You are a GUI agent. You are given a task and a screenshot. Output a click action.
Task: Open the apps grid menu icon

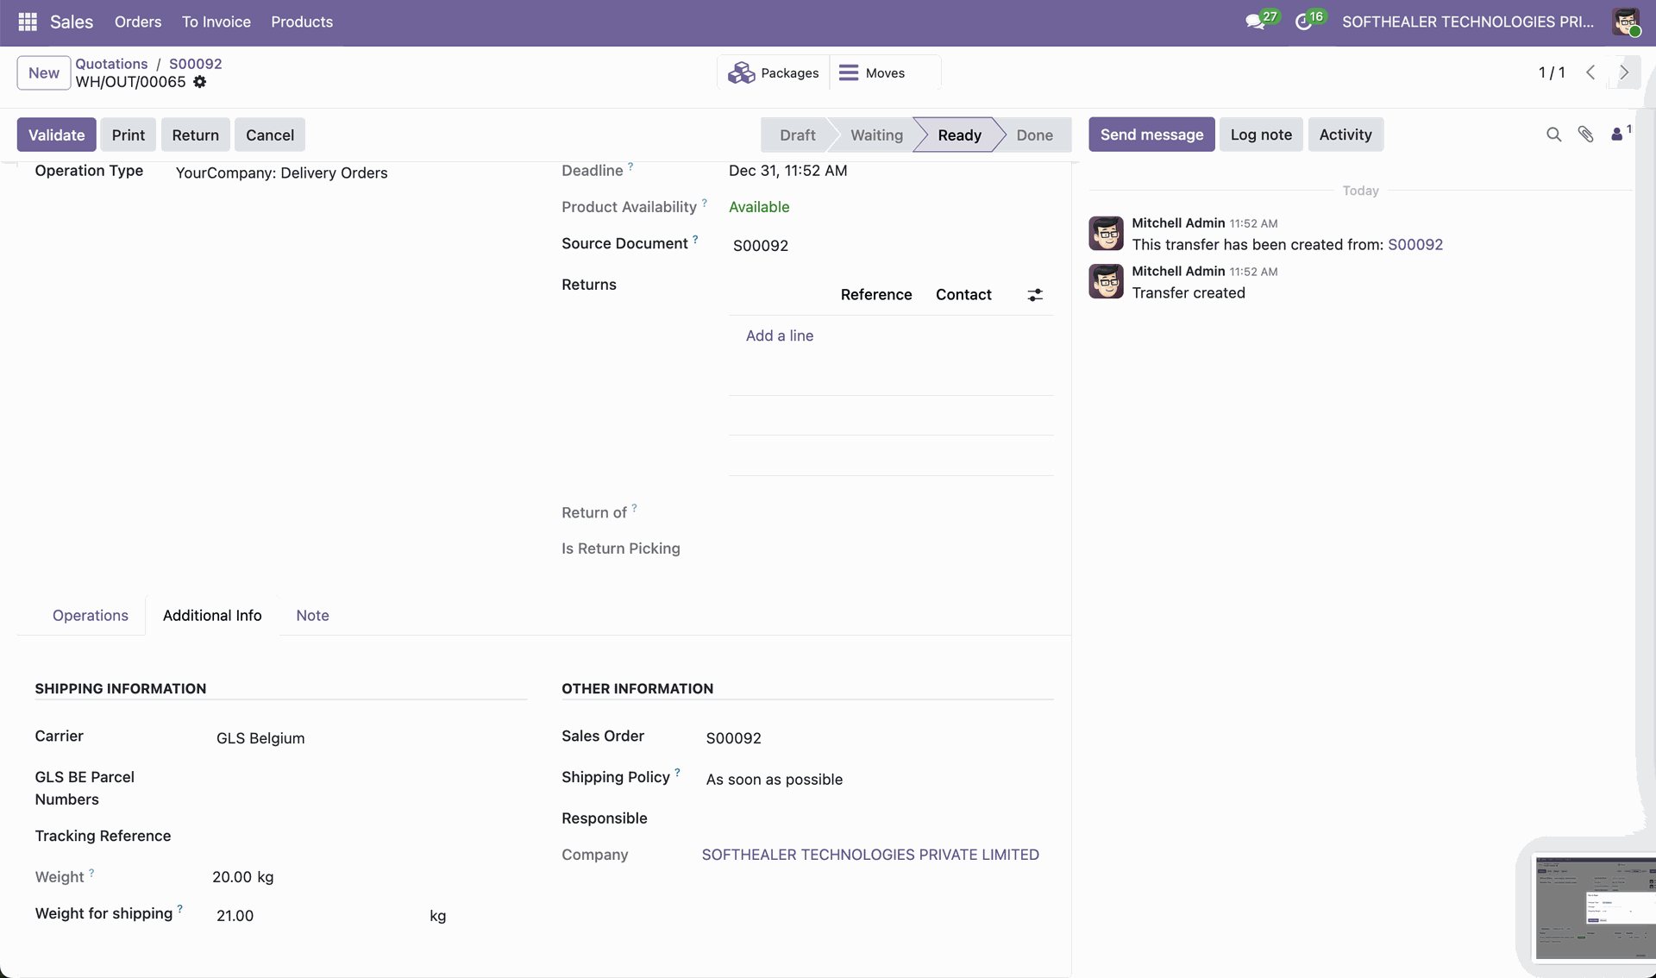point(27,22)
